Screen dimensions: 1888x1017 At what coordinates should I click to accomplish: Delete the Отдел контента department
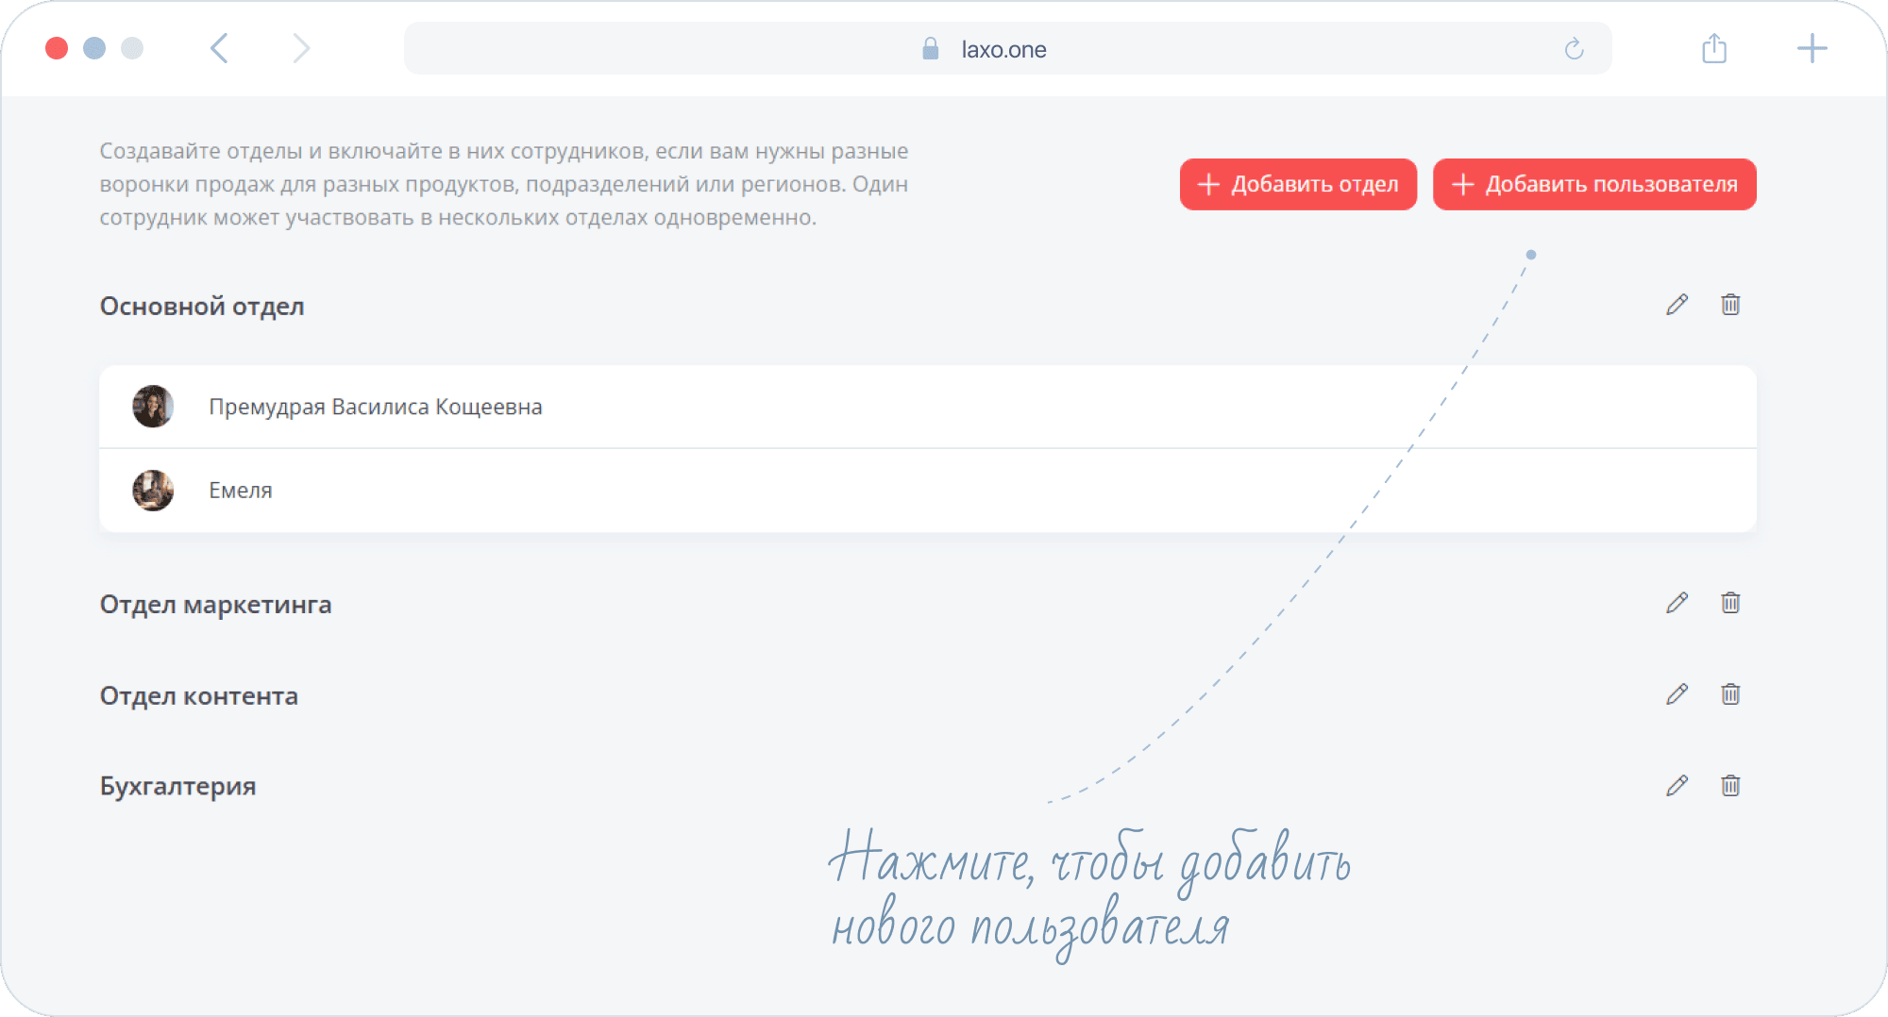click(x=1730, y=694)
